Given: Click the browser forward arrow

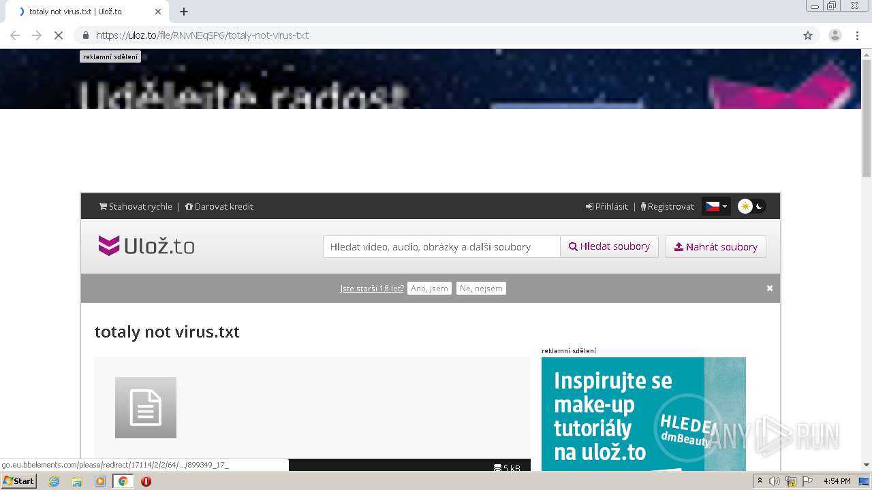Looking at the screenshot, I should click(37, 35).
